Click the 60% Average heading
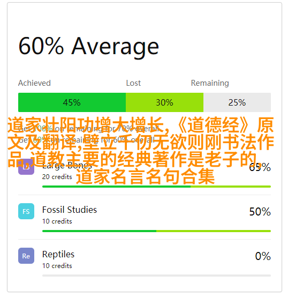 (x=88, y=47)
